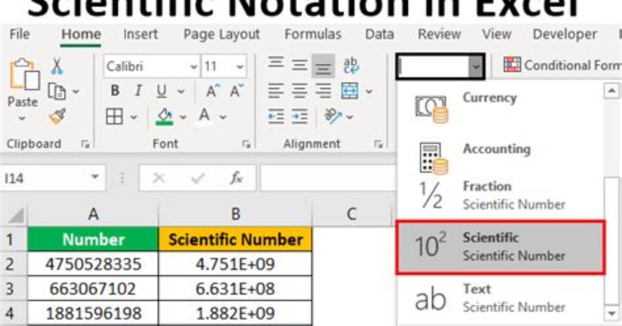This screenshot has width=622, height=326.
Task: Click Conditional Formatting button
Action: (x=563, y=64)
